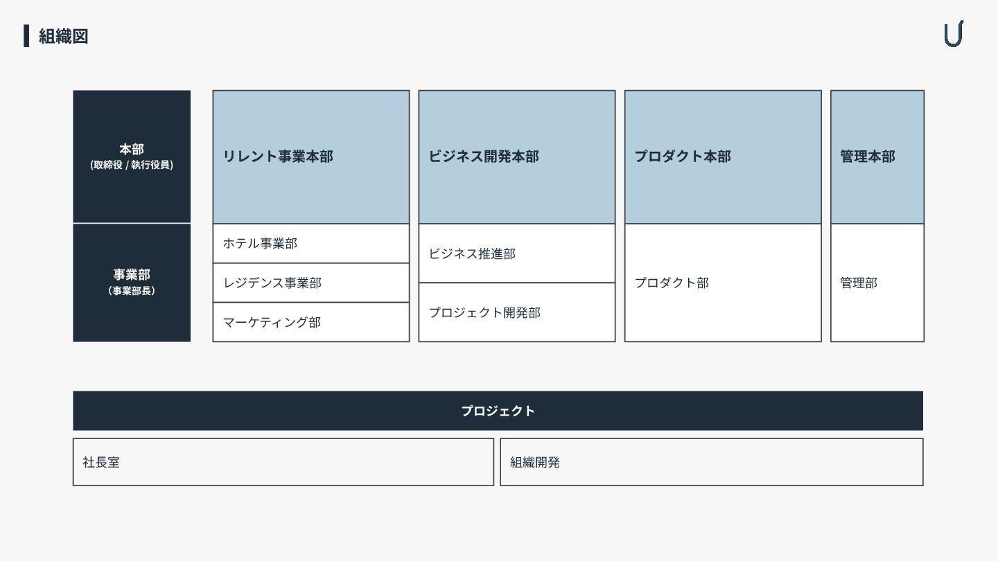The height and width of the screenshot is (561, 998).
Task: Click the dark bar beside 組織図 title
Action: pos(26,36)
